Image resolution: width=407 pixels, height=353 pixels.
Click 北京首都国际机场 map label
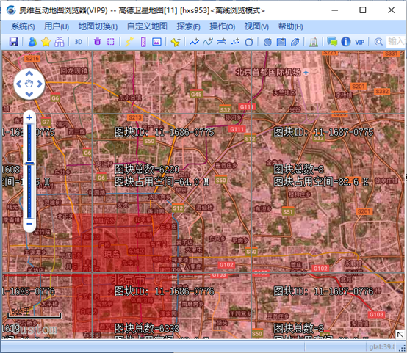268,72
